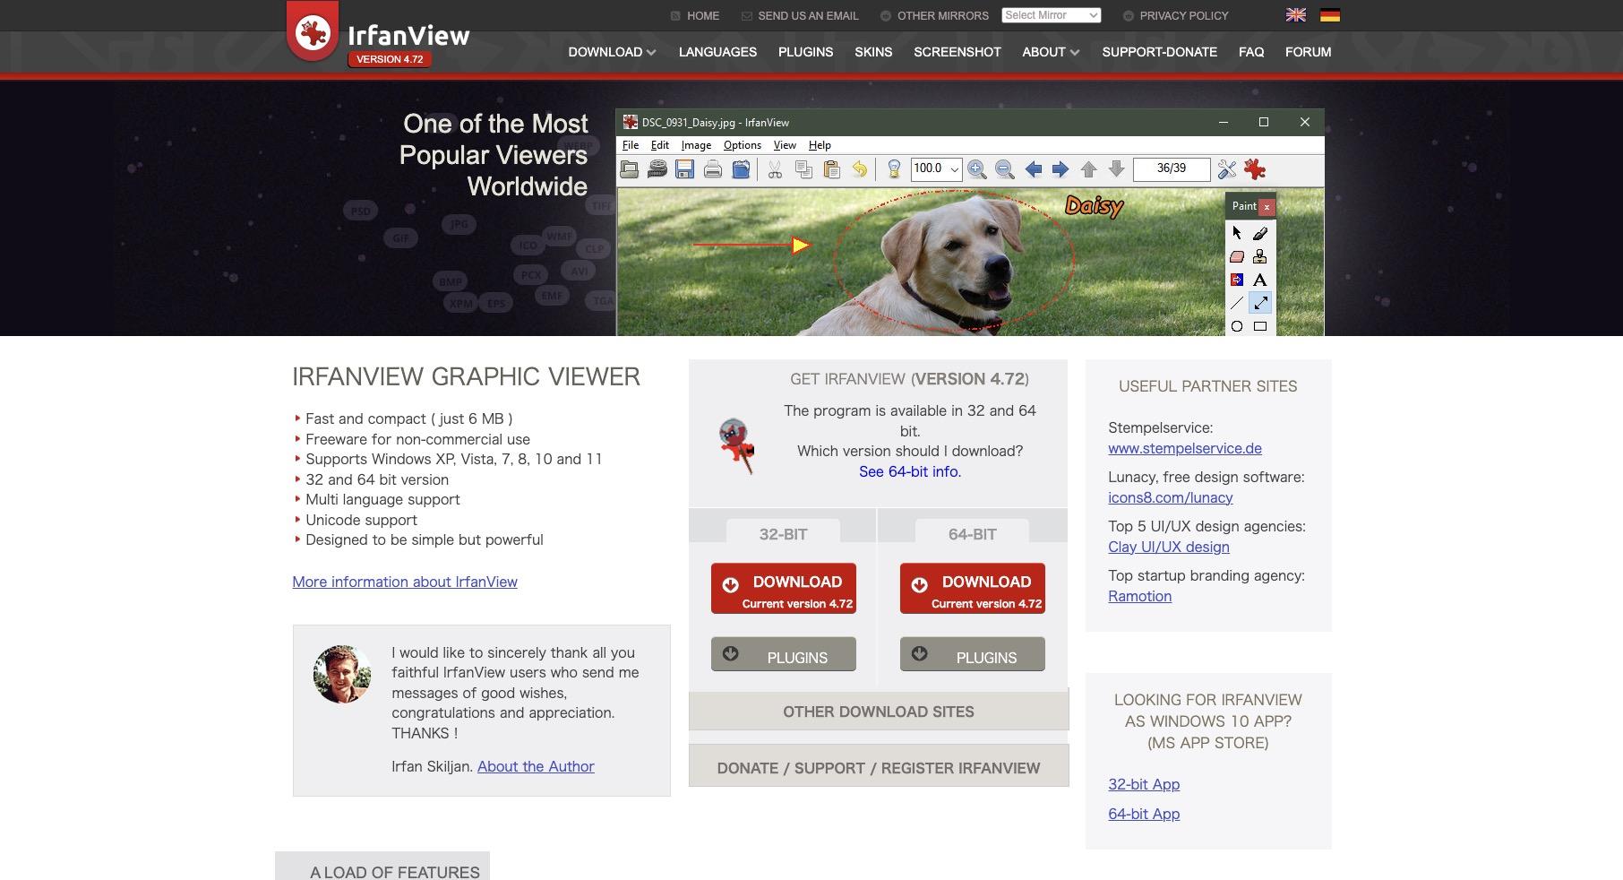Click the 64-bit DOWNLOAD button
Viewport: 1623px width, 880px height.
(973, 589)
